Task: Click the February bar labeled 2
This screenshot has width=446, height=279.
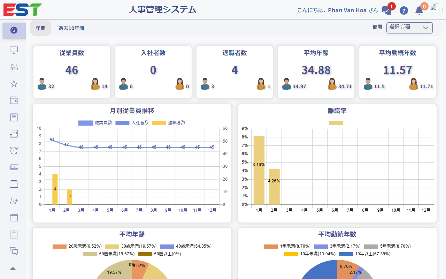Action: [70, 197]
